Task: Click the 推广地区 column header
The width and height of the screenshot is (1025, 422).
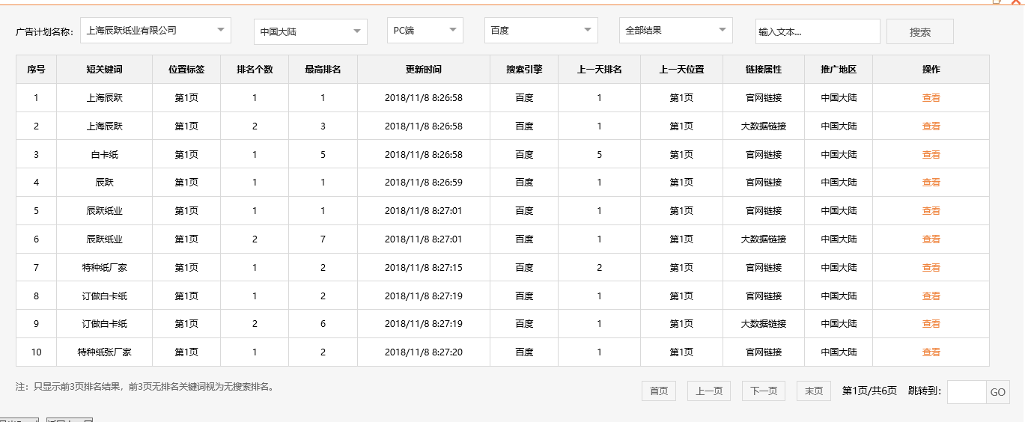Action: [839, 69]
